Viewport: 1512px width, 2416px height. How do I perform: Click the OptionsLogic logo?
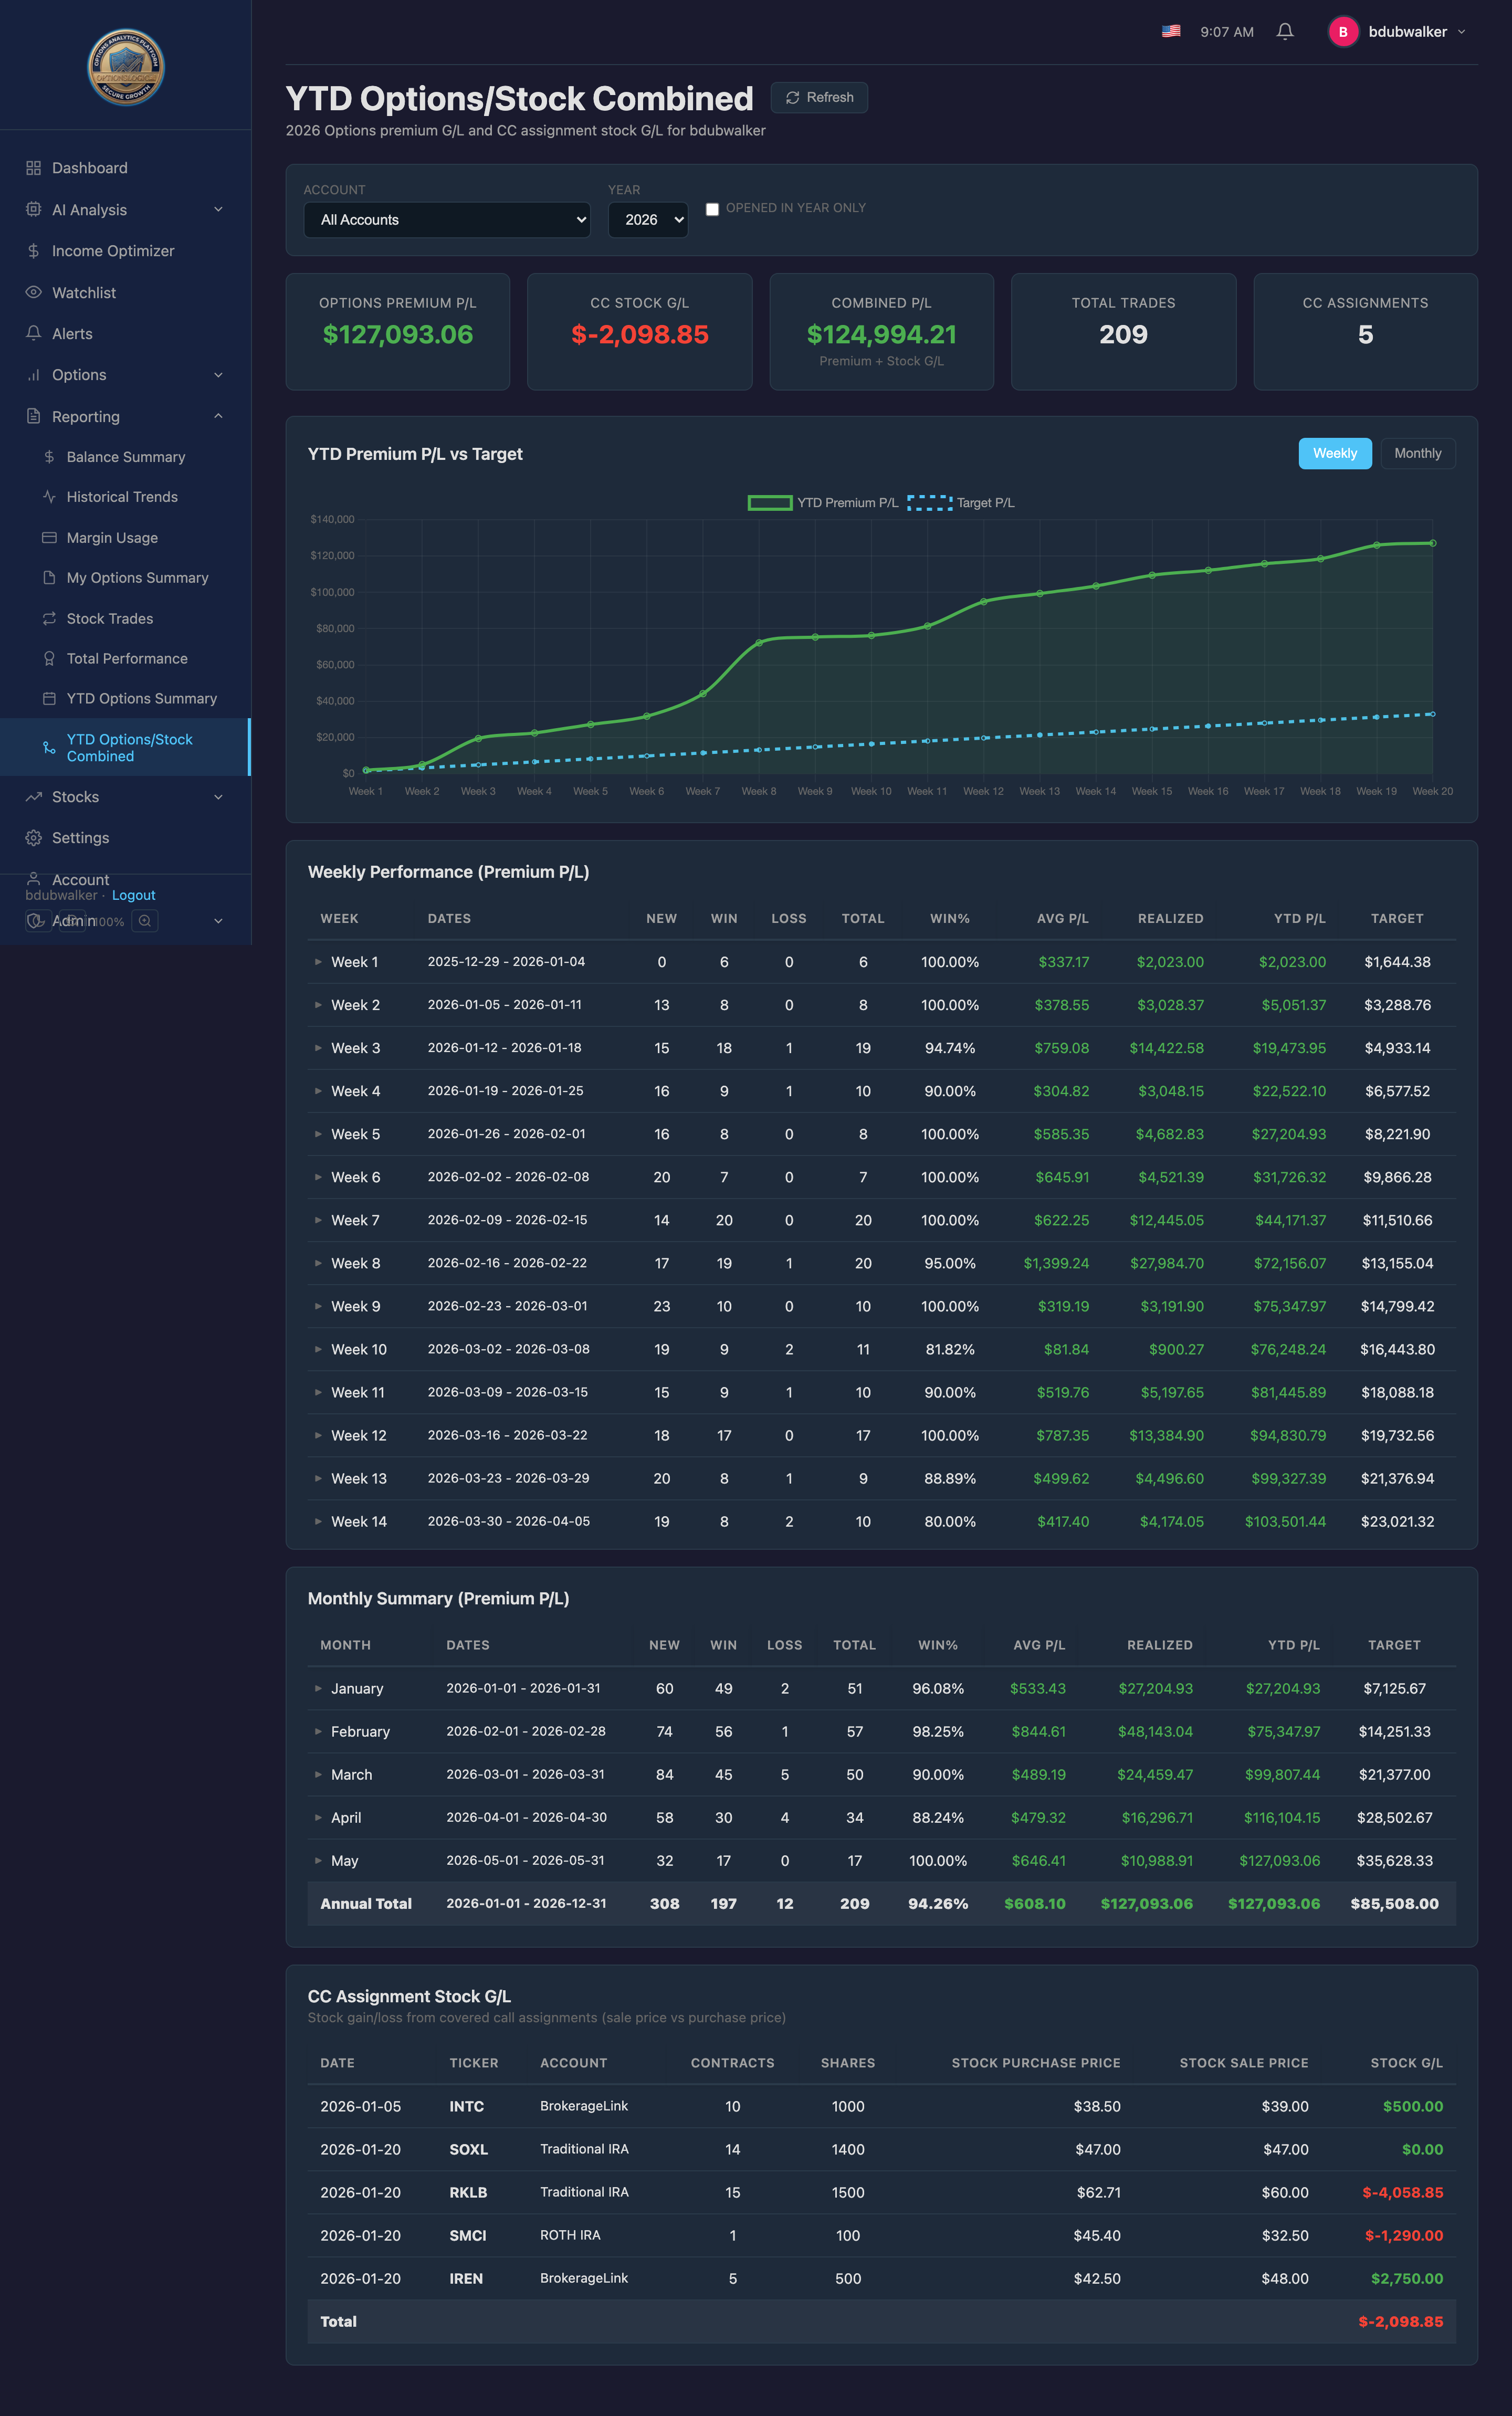click(x=126, y=67)
